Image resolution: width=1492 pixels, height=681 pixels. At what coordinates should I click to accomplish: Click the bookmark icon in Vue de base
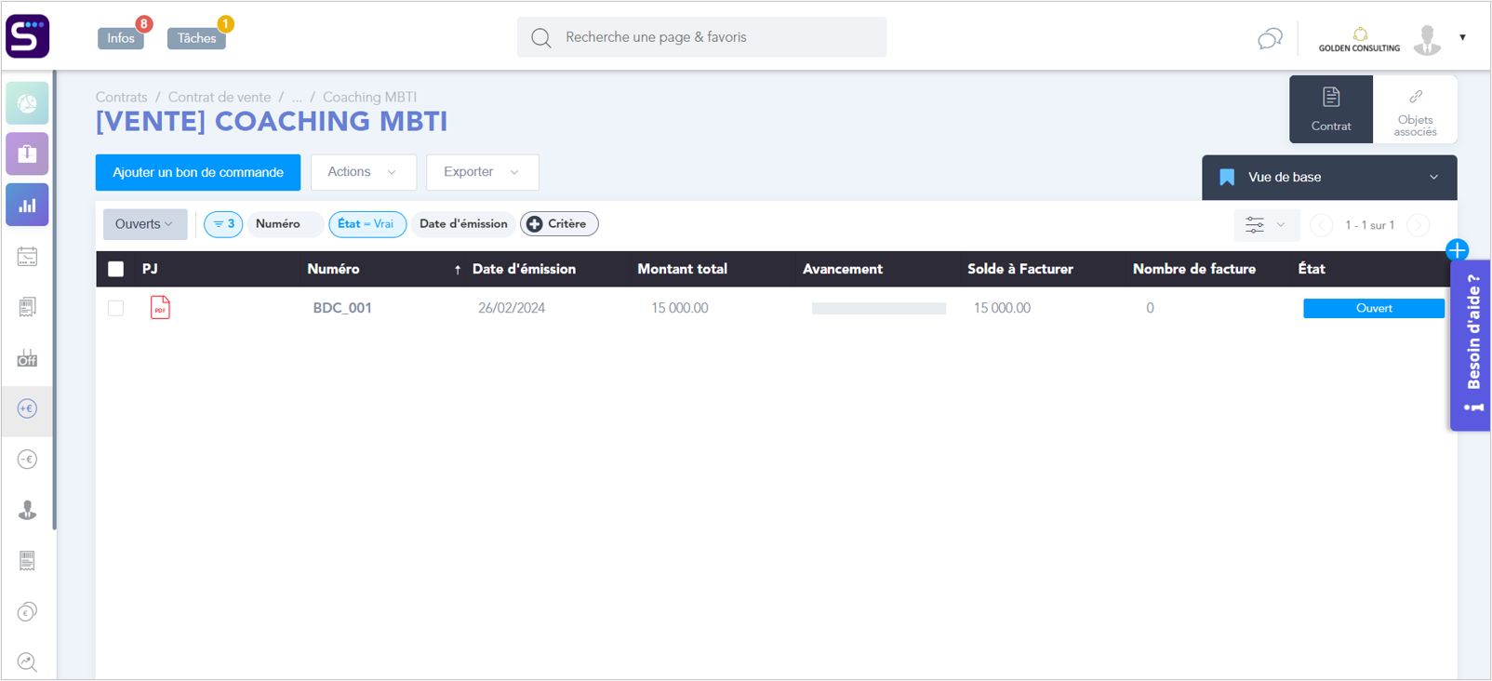click(x=1227, y=178)
